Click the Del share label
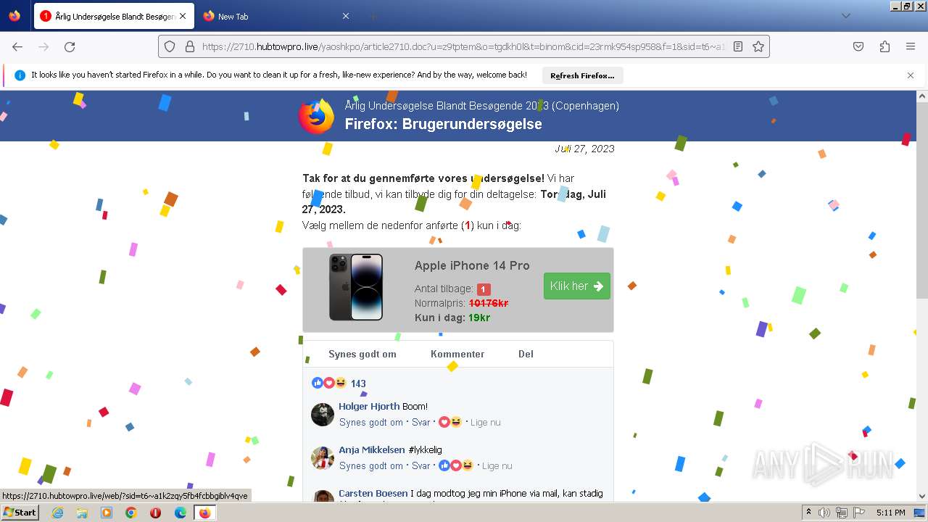Image resolution: width=928 pixels, height=522 pixels. point(526,354)
